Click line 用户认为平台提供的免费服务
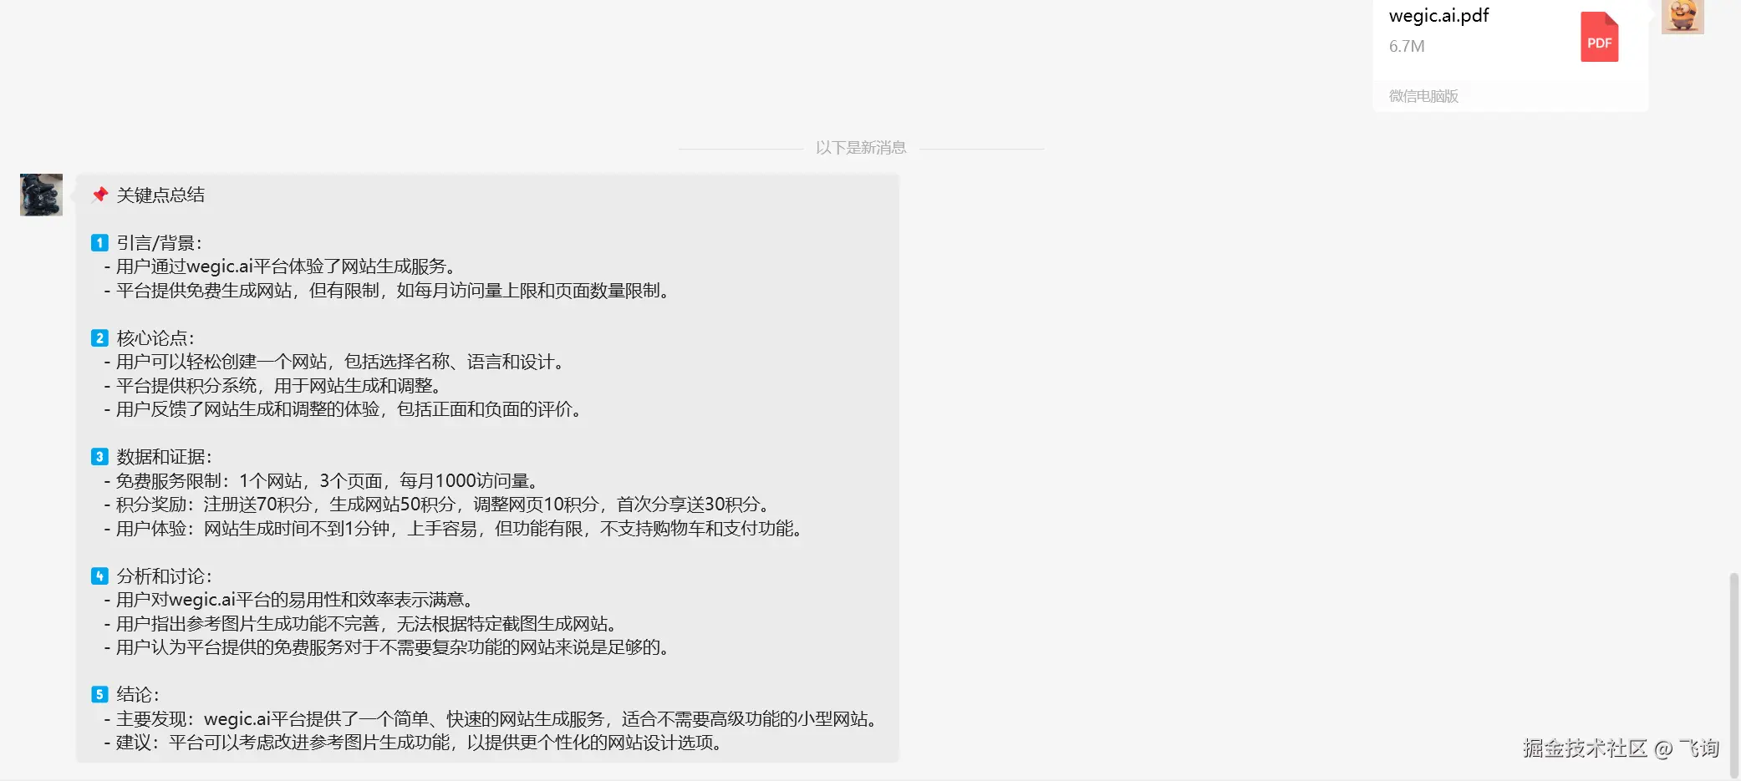This screenshot has width=1741, height=781. point(389,647)
